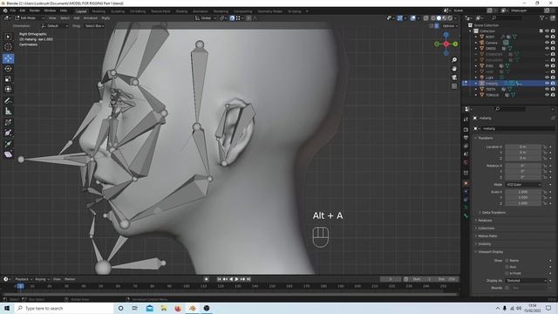Image resolution: width=558 pixels, height=314 pixels.
Task: Enable the In Front checkbox
Action: point(507,273)
